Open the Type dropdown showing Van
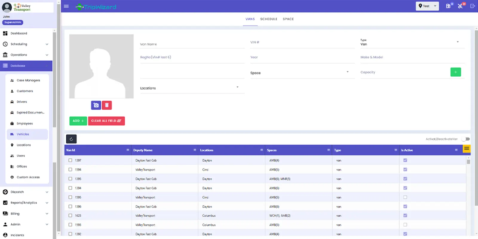 [412, 44]
